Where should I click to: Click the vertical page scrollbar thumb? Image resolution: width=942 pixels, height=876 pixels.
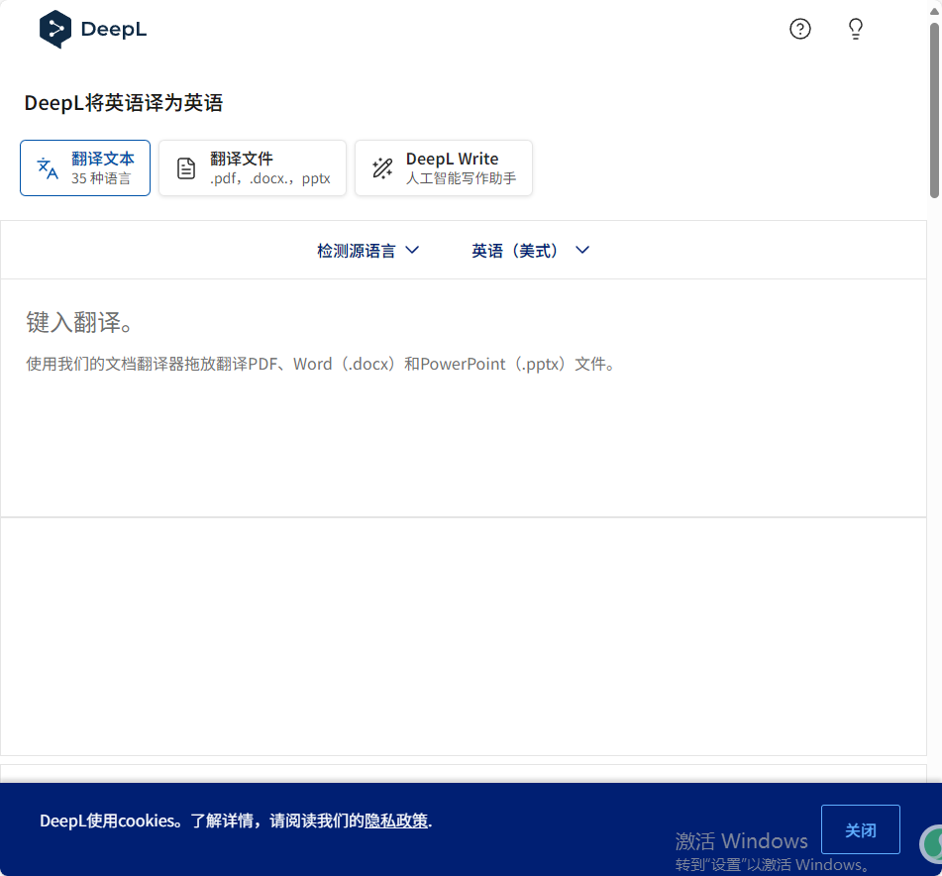click(x=935, y=110)
